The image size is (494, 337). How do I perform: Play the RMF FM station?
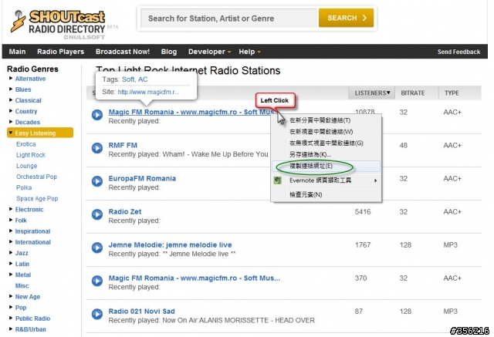pyautogui.click(x=97, y=148)
